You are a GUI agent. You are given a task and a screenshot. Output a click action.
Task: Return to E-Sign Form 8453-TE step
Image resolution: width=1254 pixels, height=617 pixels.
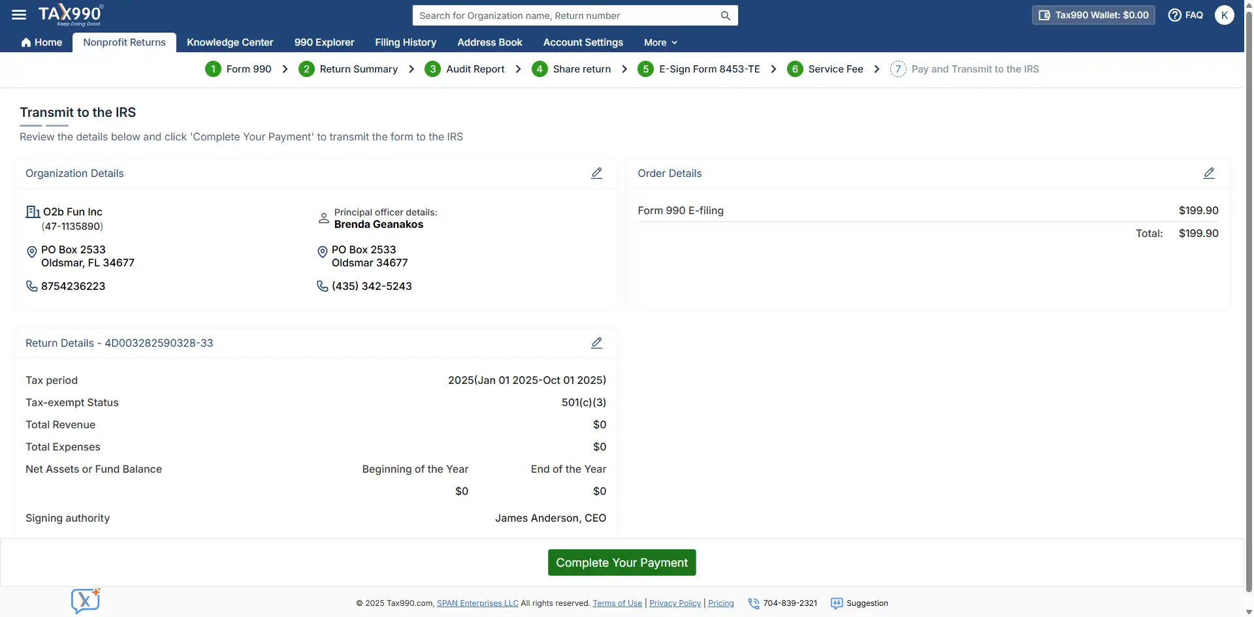click(x=699, y=69)
